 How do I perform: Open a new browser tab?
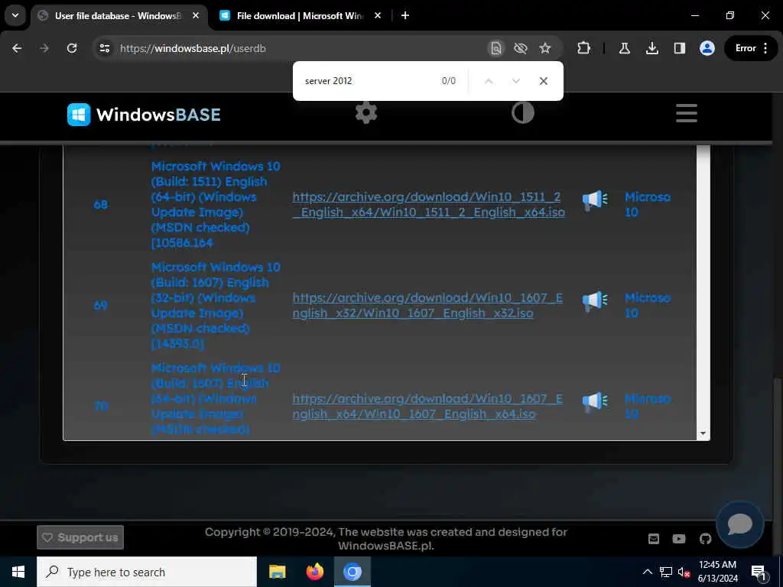point(405,16)
